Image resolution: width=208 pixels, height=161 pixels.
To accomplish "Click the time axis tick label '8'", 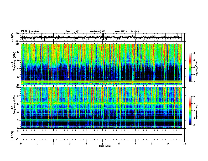I will click(x=152, y=144).
